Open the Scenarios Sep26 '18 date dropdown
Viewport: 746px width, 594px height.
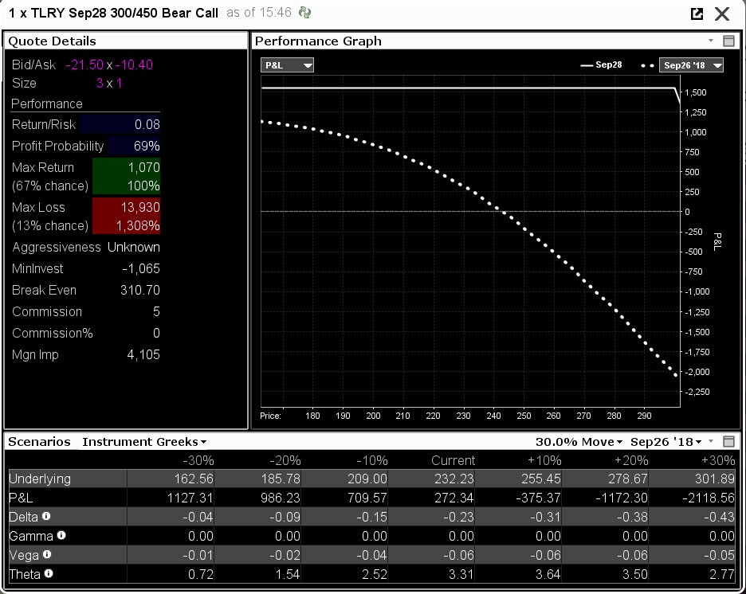[x=666, y=442]
